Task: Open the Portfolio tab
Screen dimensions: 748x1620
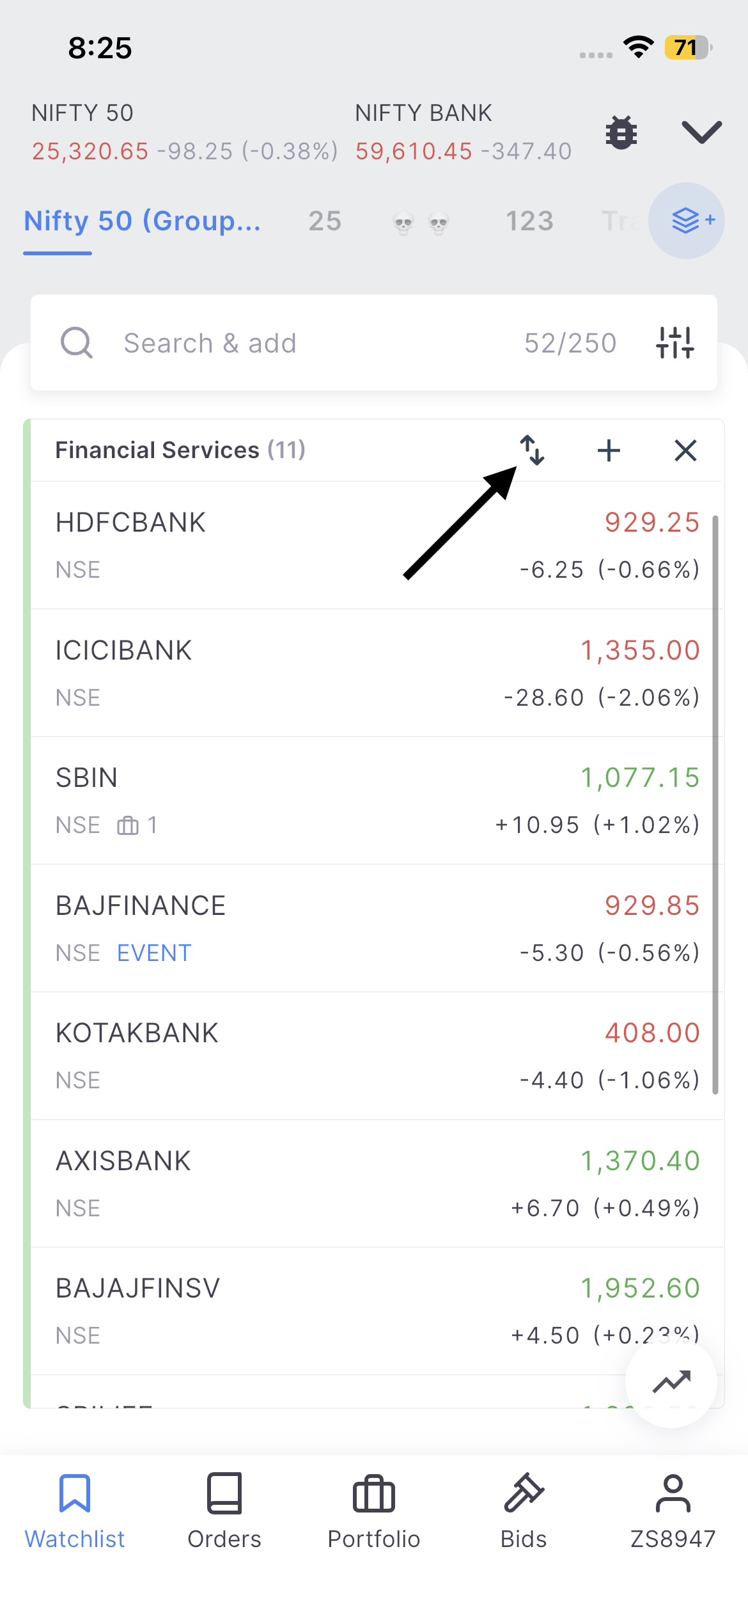Action: pos(374,1511)
